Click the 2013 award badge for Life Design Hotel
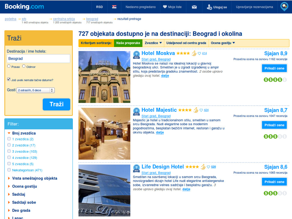 [x=136, y=168]
